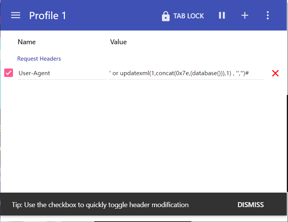Place cursor after the trailing # in value

coord(255,73)
